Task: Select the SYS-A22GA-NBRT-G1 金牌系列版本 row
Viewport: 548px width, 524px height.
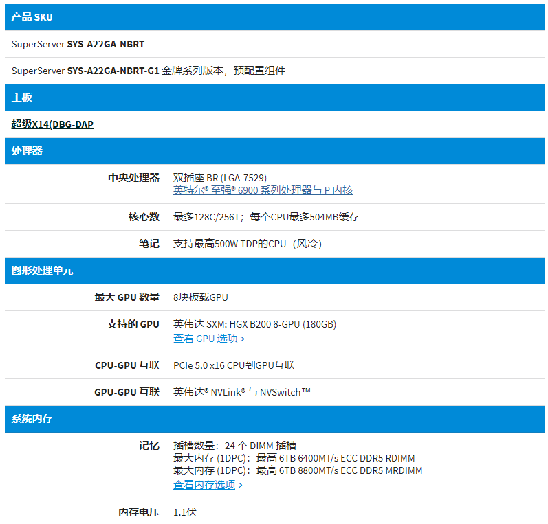Action: point(274,71)
